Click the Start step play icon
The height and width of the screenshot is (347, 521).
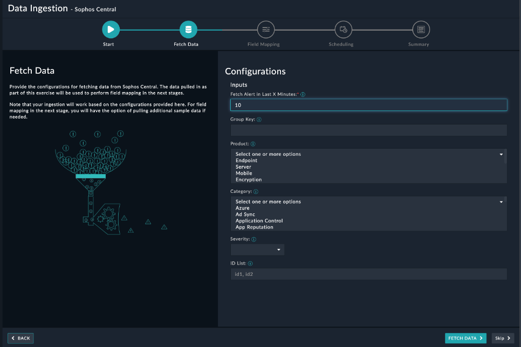pos(111,30)
